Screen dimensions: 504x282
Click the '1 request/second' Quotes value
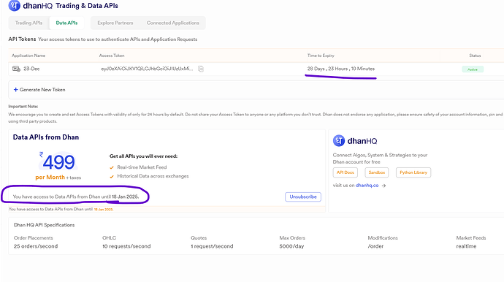click(212, 246)
